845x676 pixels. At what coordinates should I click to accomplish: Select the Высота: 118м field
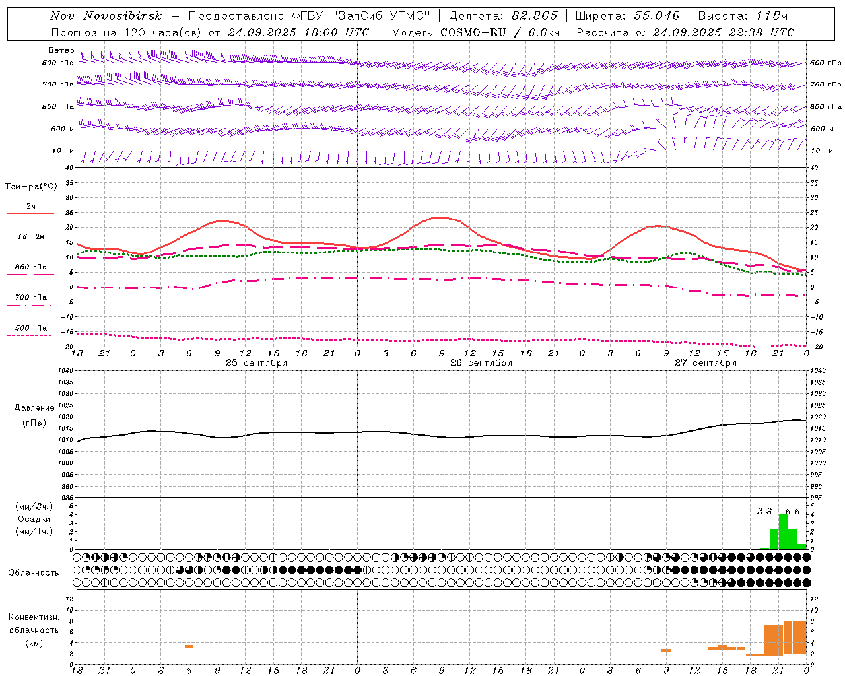[x=743, y=16]
